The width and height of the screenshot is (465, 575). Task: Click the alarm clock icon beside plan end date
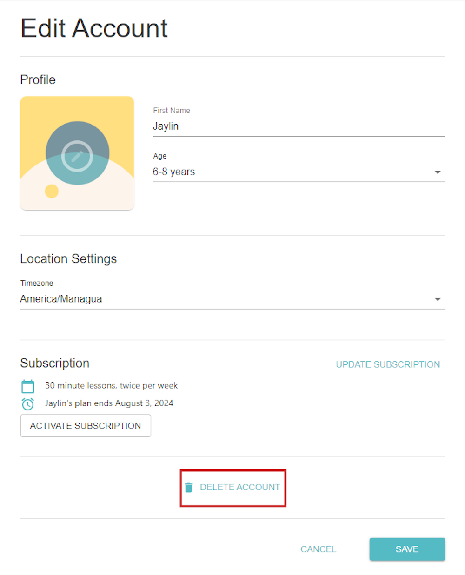pos(28,404)
